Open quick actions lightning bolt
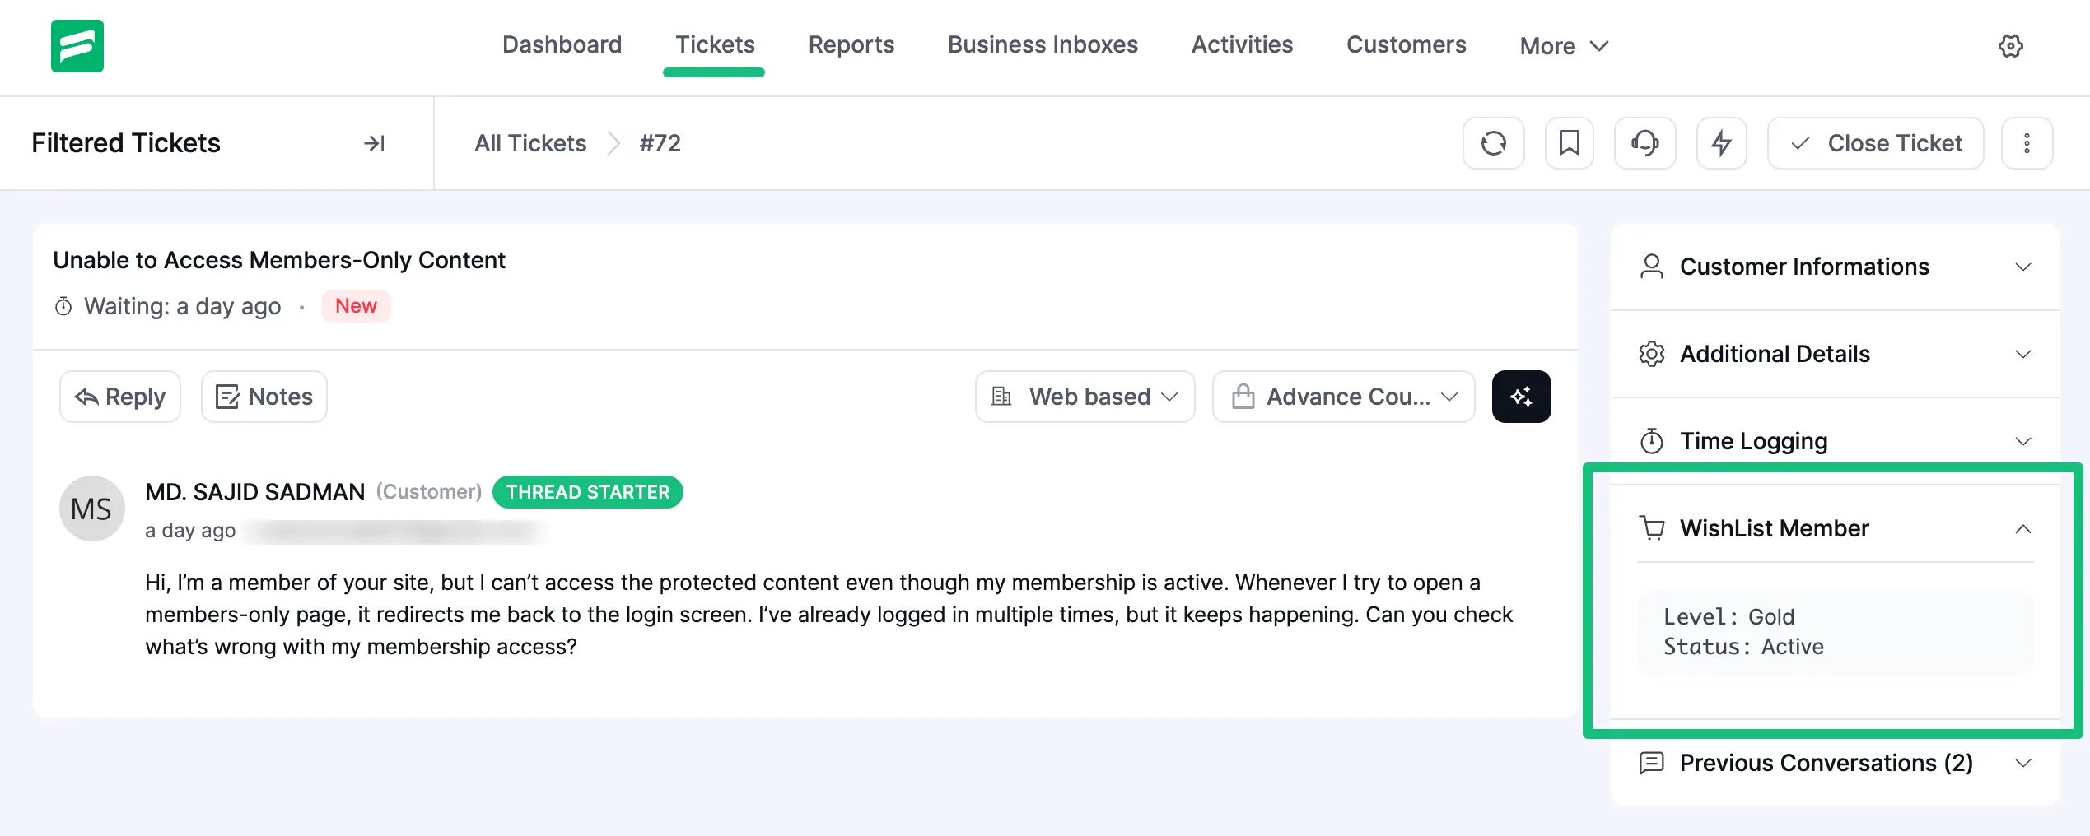 (x=1721, y=142)
